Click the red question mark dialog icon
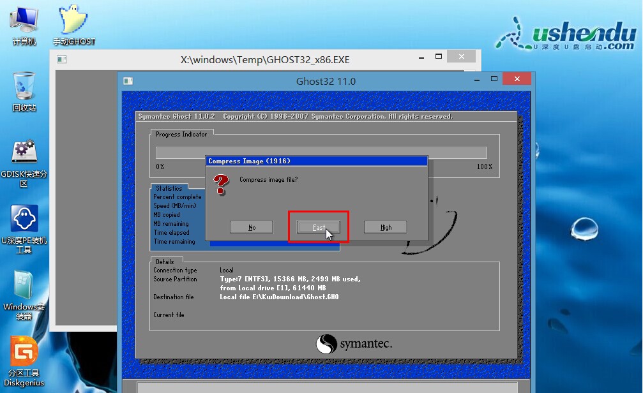 point(221,185)
